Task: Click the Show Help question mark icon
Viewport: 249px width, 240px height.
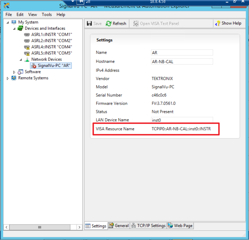Action: [x=218, y=23]
